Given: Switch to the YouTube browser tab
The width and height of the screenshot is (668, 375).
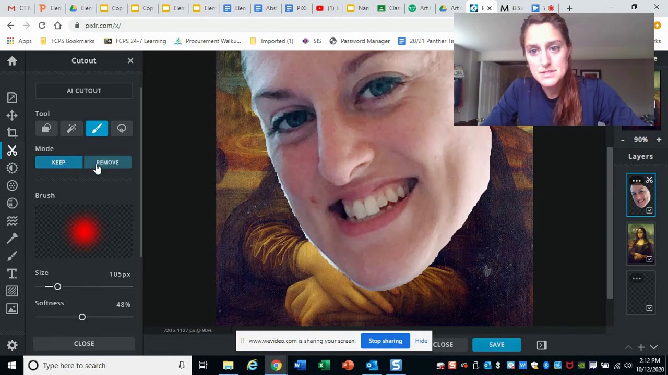Looking at the screenshot, I should [328, 8].
